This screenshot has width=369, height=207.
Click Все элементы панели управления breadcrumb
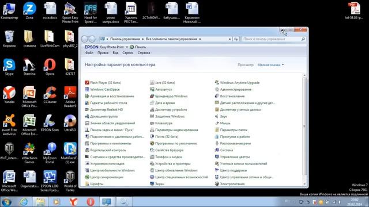coord(171,39)
